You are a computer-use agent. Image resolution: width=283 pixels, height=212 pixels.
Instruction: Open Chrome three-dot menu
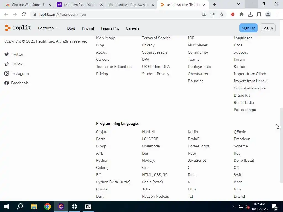click(x=277, y=14)
